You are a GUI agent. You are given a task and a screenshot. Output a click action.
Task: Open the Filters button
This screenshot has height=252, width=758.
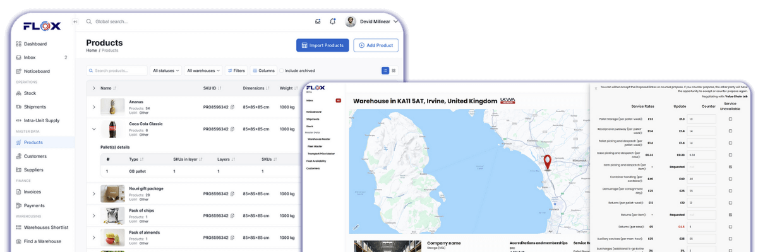[x=236, y=71]
